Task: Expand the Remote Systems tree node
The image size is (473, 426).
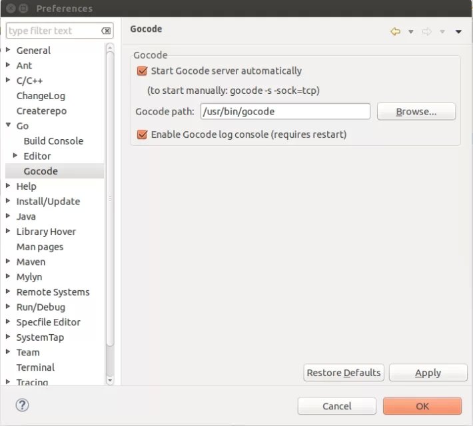Action: pyautogui.click(x=8, y=292)
